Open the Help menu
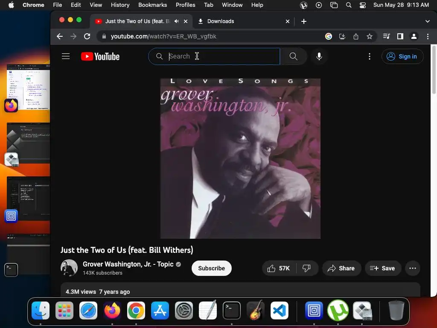 257,5
